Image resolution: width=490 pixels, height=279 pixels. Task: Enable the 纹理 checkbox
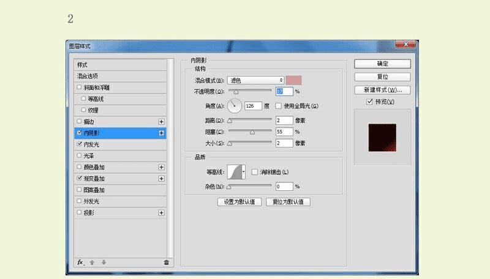(x=83, y=110)
